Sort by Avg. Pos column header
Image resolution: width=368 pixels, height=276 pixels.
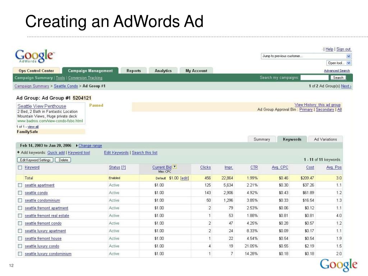coord(334,167)
